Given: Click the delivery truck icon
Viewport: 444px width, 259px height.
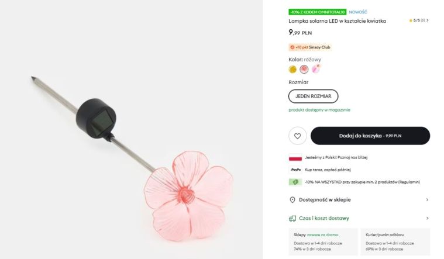Looking at the screenshot, I should [x=292, y=218].
